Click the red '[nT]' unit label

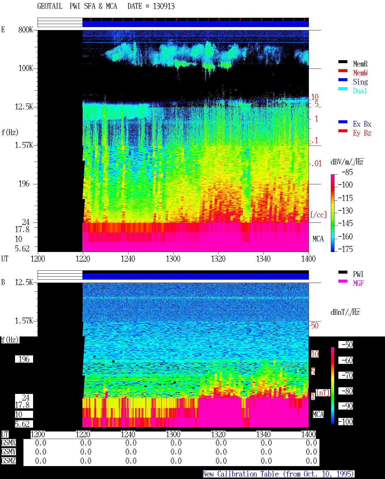(323, 393)
